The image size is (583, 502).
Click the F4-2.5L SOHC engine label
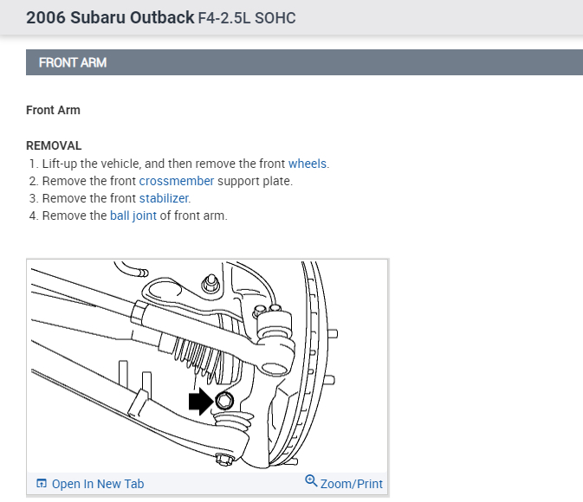247,18
